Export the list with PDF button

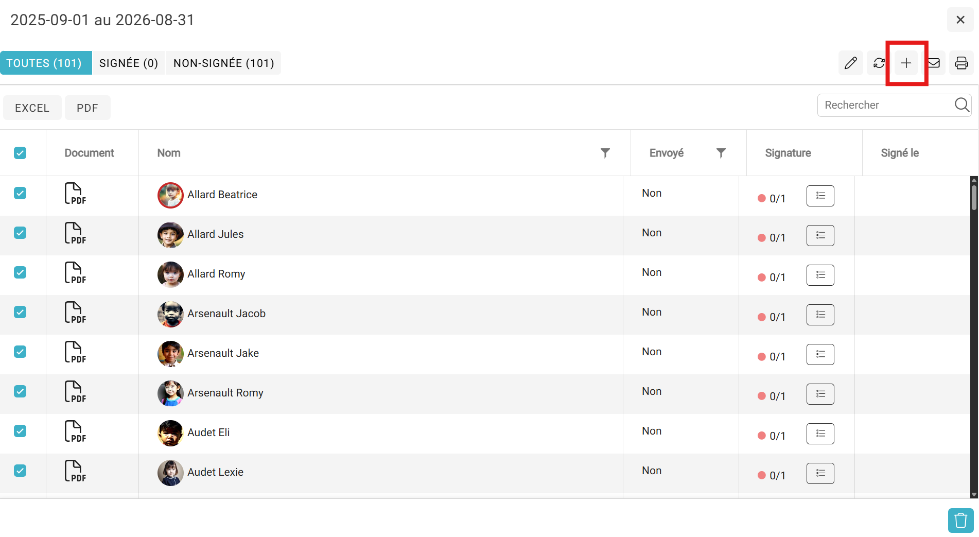pyautogui.click(x=88, y=108)
